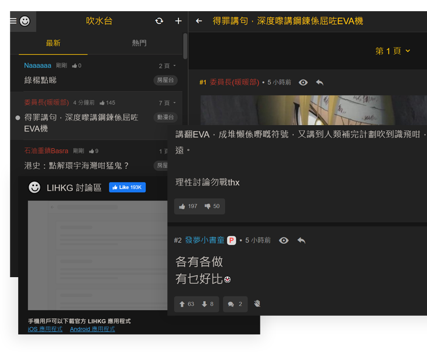This screenshot has height=352, width=427.
Task: Click username 石油重鎮Basra
Action: click(46, 151)
